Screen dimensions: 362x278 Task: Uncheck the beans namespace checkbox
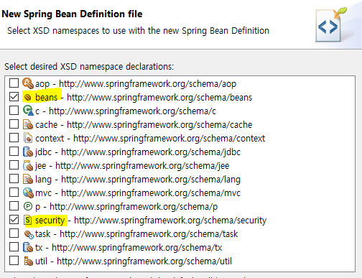(x=14, y=97)
